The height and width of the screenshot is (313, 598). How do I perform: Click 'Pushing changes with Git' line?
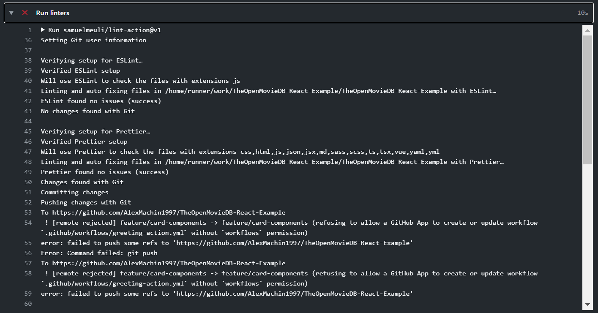pos(86,202)
